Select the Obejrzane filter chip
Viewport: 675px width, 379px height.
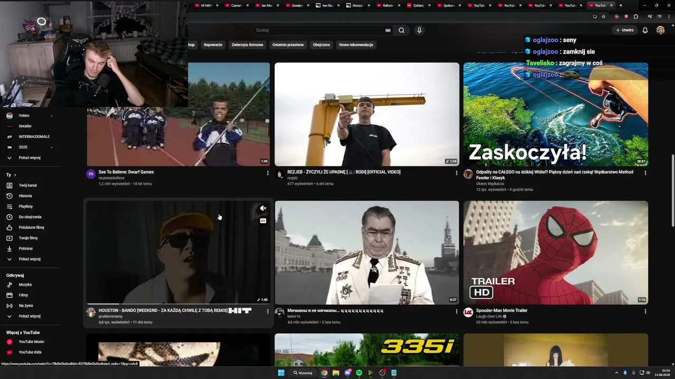tap(321, 45)
